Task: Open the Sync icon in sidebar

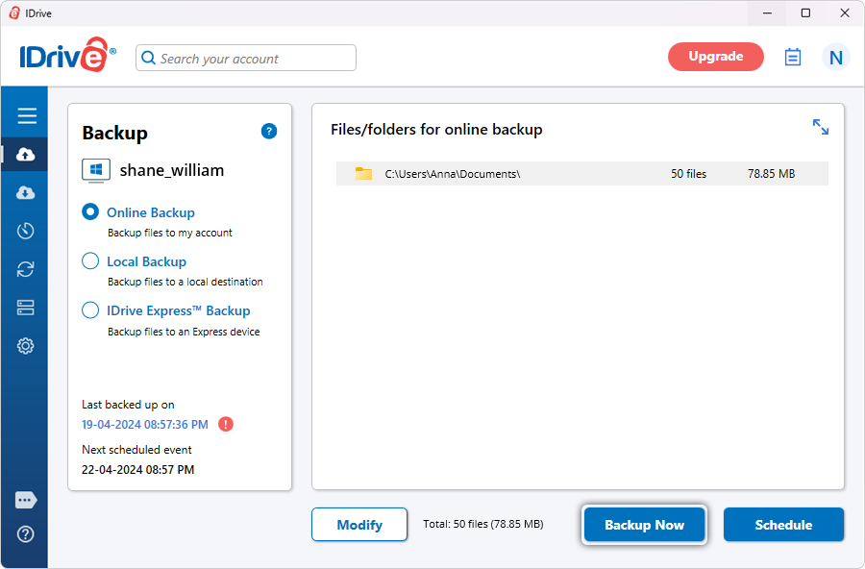Action: click(26, 269)
